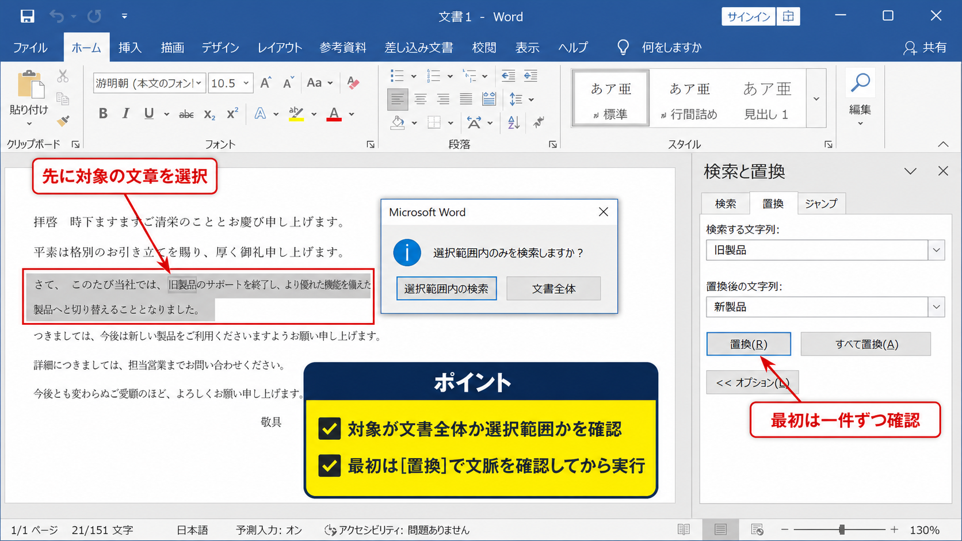The image size is (962, 541).
Task: Save the document with the floppy icon
Action: coord(27,16)
